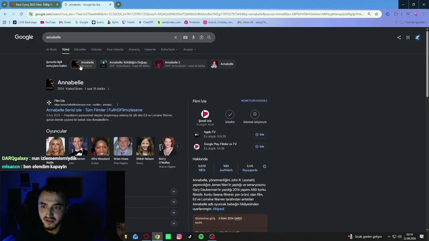
Task: Open Opera browser from the taskbar
Action: click(146, 237)
